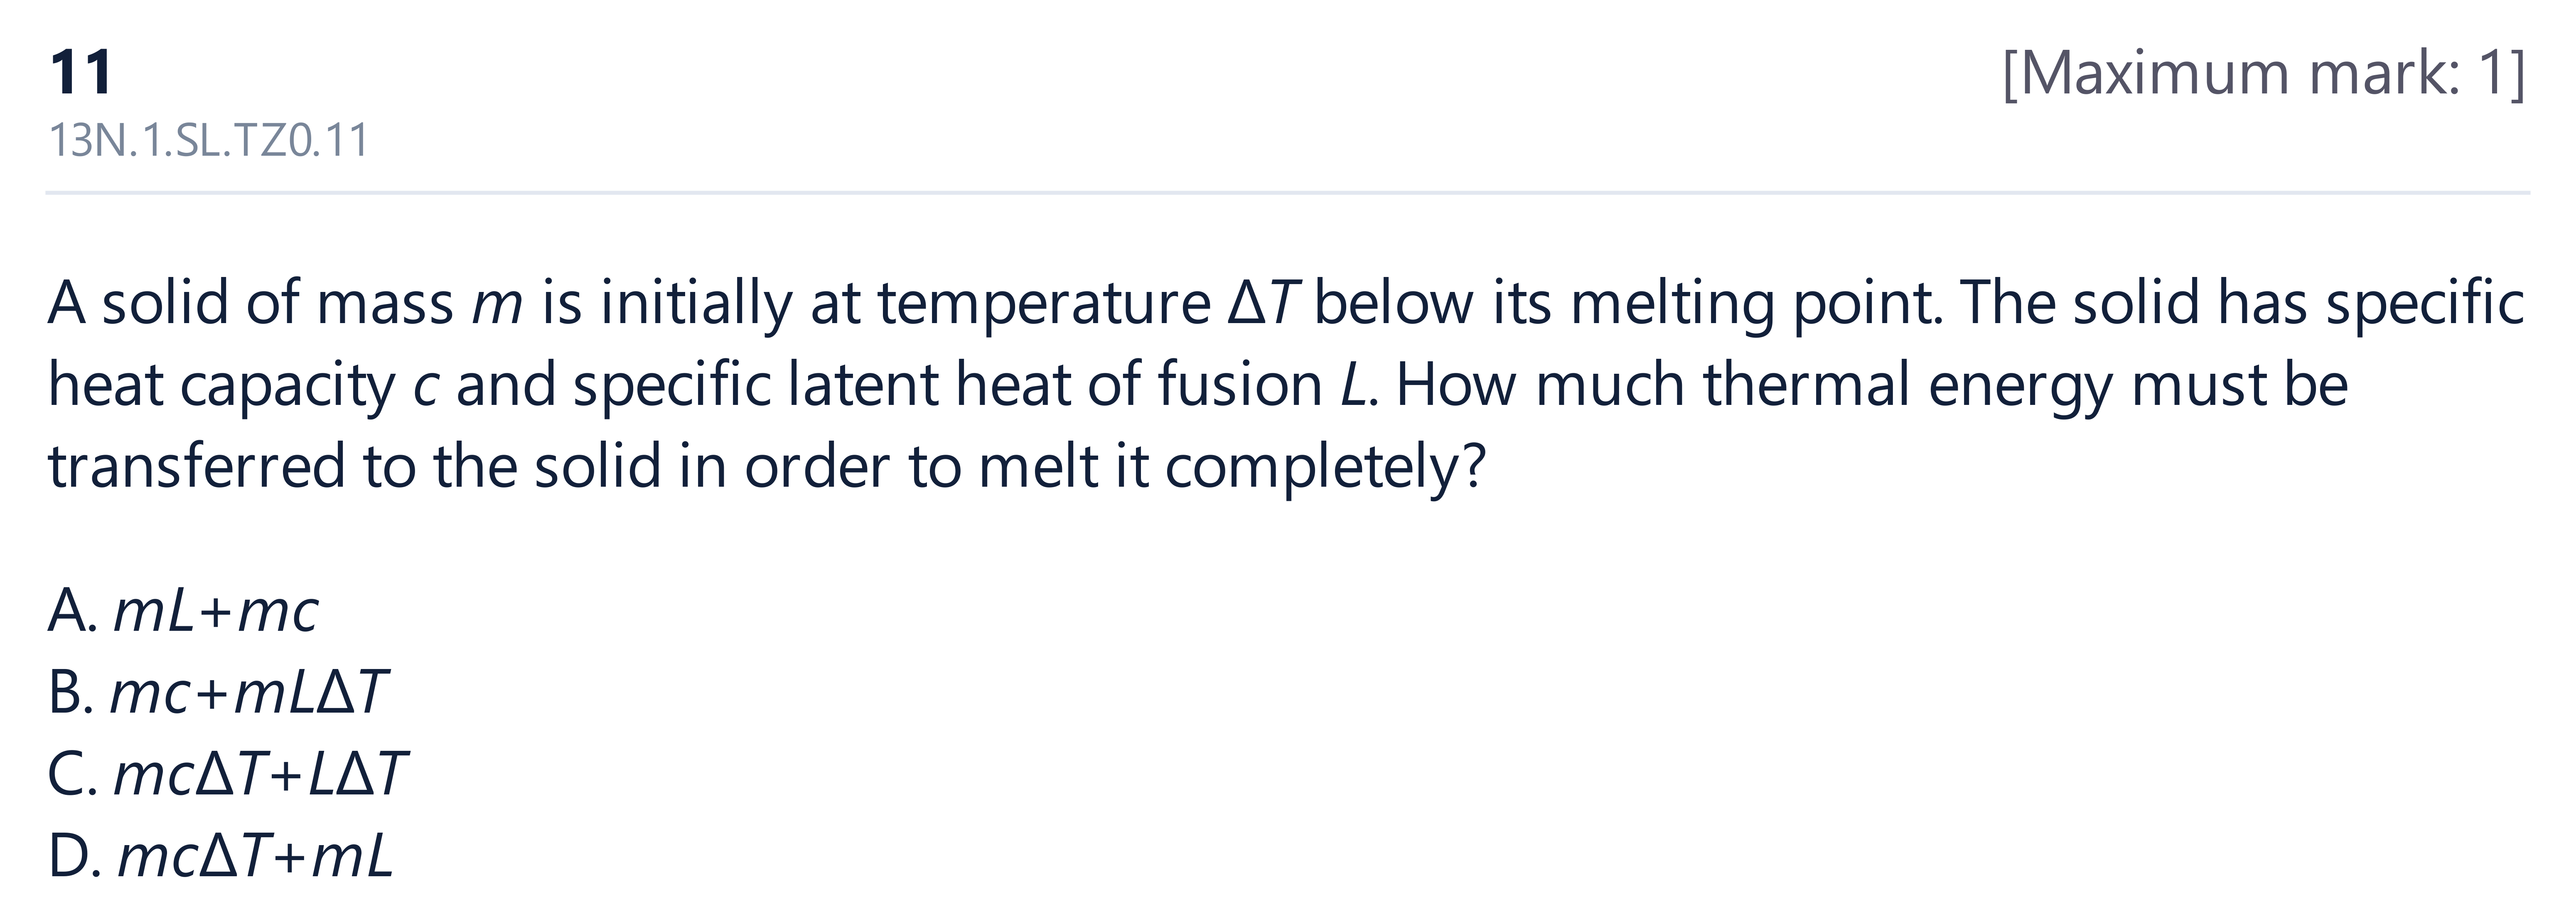Click the words 'heat capacity'
The height and width of the screenshot is (924, 2576).
click(222, 386)
